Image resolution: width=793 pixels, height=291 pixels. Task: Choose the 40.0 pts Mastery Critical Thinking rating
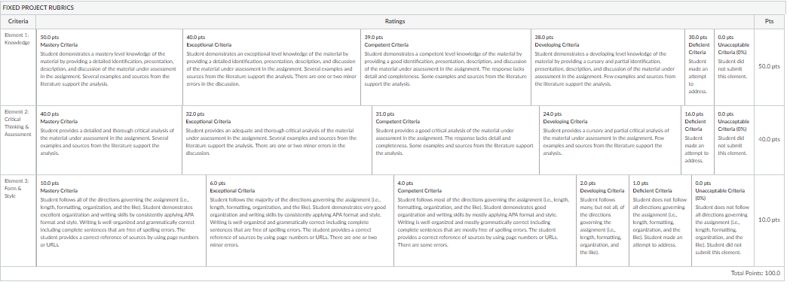click(109, 140)
